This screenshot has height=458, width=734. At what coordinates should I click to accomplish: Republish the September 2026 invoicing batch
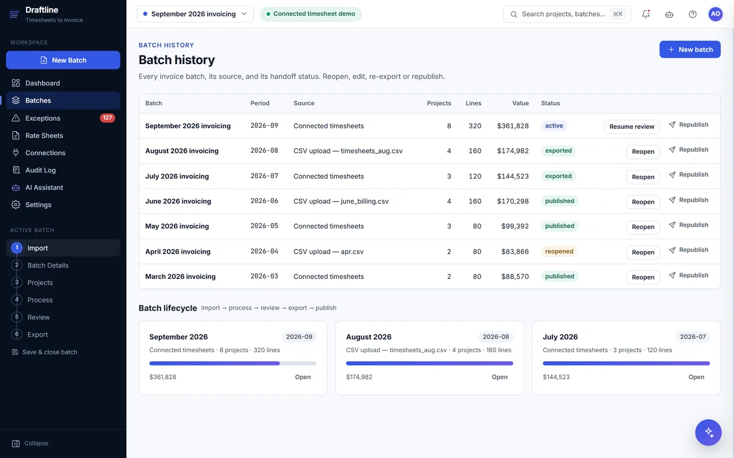click(x=689, y=125)
